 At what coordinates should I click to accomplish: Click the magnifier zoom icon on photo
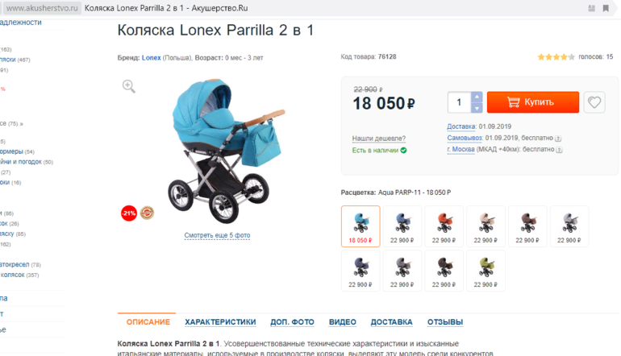coord(129,86)
